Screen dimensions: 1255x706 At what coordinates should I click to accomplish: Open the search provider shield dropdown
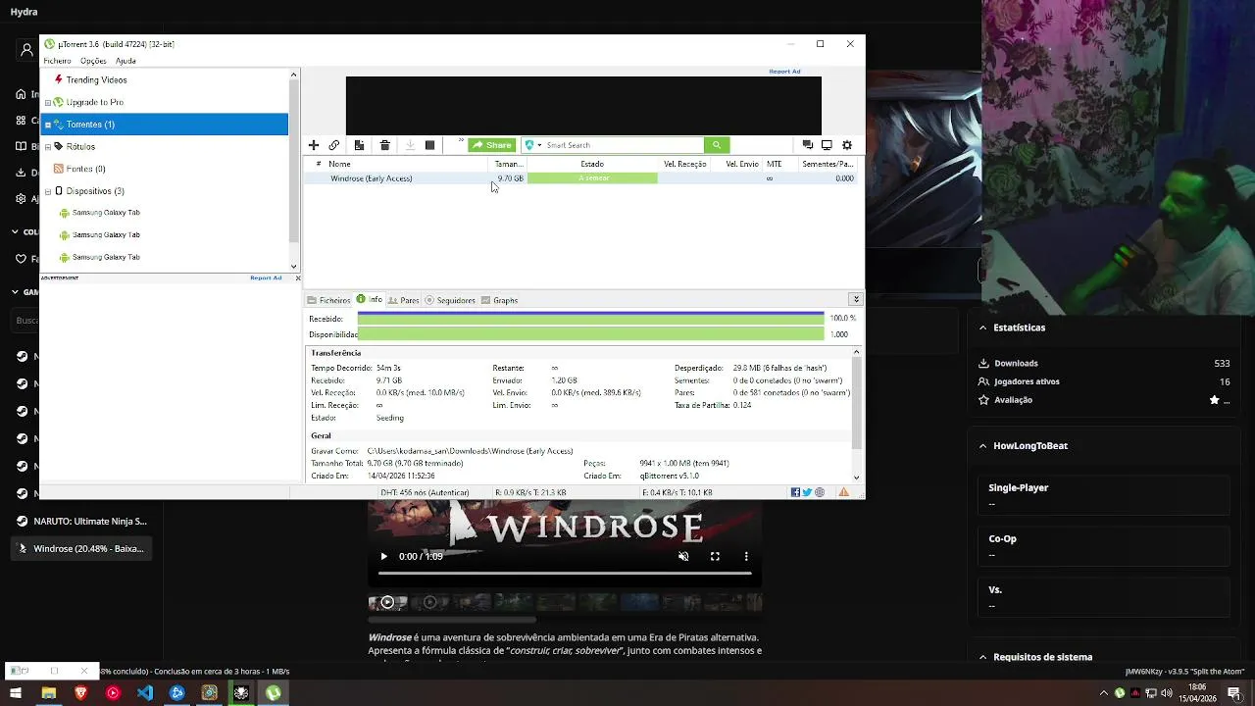(533, 145)
